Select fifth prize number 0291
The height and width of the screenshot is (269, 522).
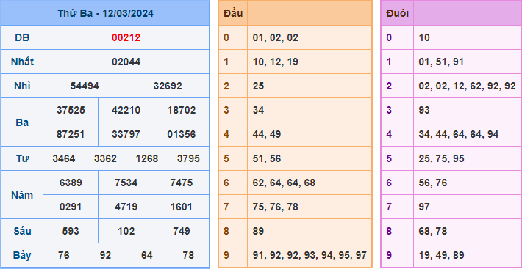click(x=71, y=207)
